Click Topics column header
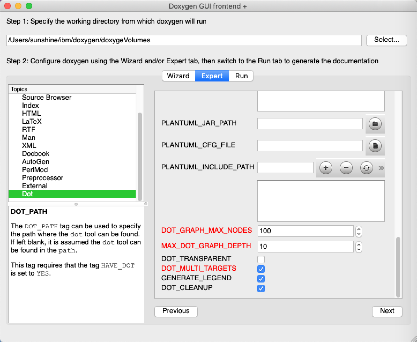 point(72,89)
